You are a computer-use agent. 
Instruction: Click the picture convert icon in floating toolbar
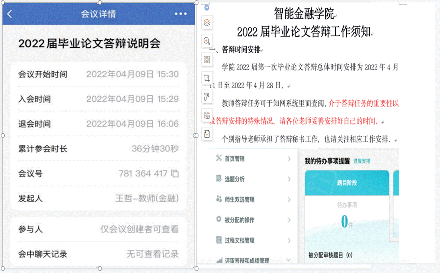pos(206,115)
